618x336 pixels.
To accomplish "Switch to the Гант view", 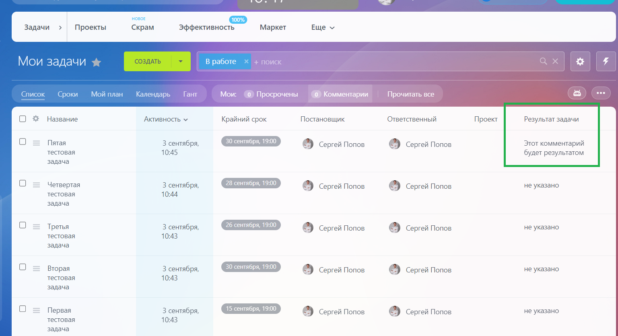I will point(190,94).
